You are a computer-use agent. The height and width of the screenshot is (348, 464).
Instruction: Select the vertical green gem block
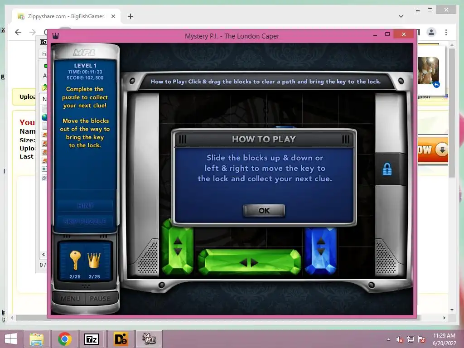[178, 246]
